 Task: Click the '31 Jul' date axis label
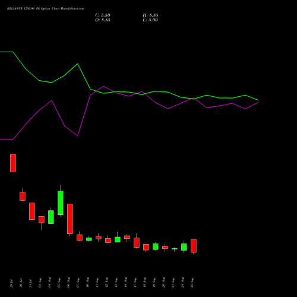[30, 283]
